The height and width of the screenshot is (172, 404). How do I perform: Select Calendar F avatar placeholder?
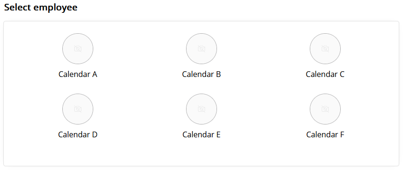tap(325, 109)
